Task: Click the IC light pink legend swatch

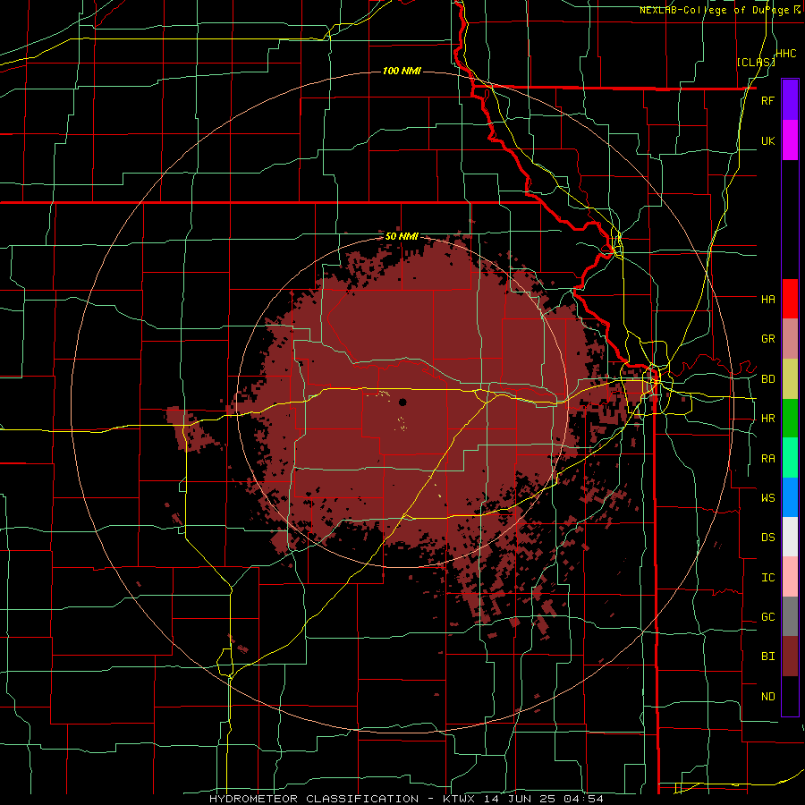Action: click(790, 577)
